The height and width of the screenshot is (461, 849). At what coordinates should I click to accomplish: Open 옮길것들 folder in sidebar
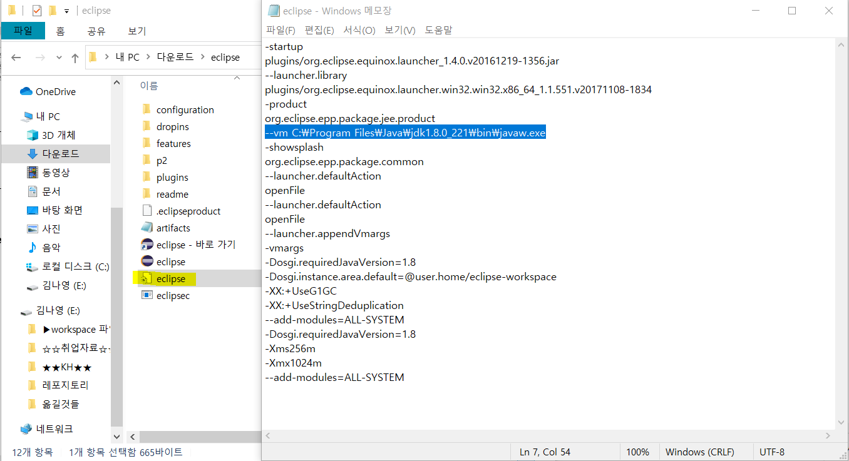(61, 404)
